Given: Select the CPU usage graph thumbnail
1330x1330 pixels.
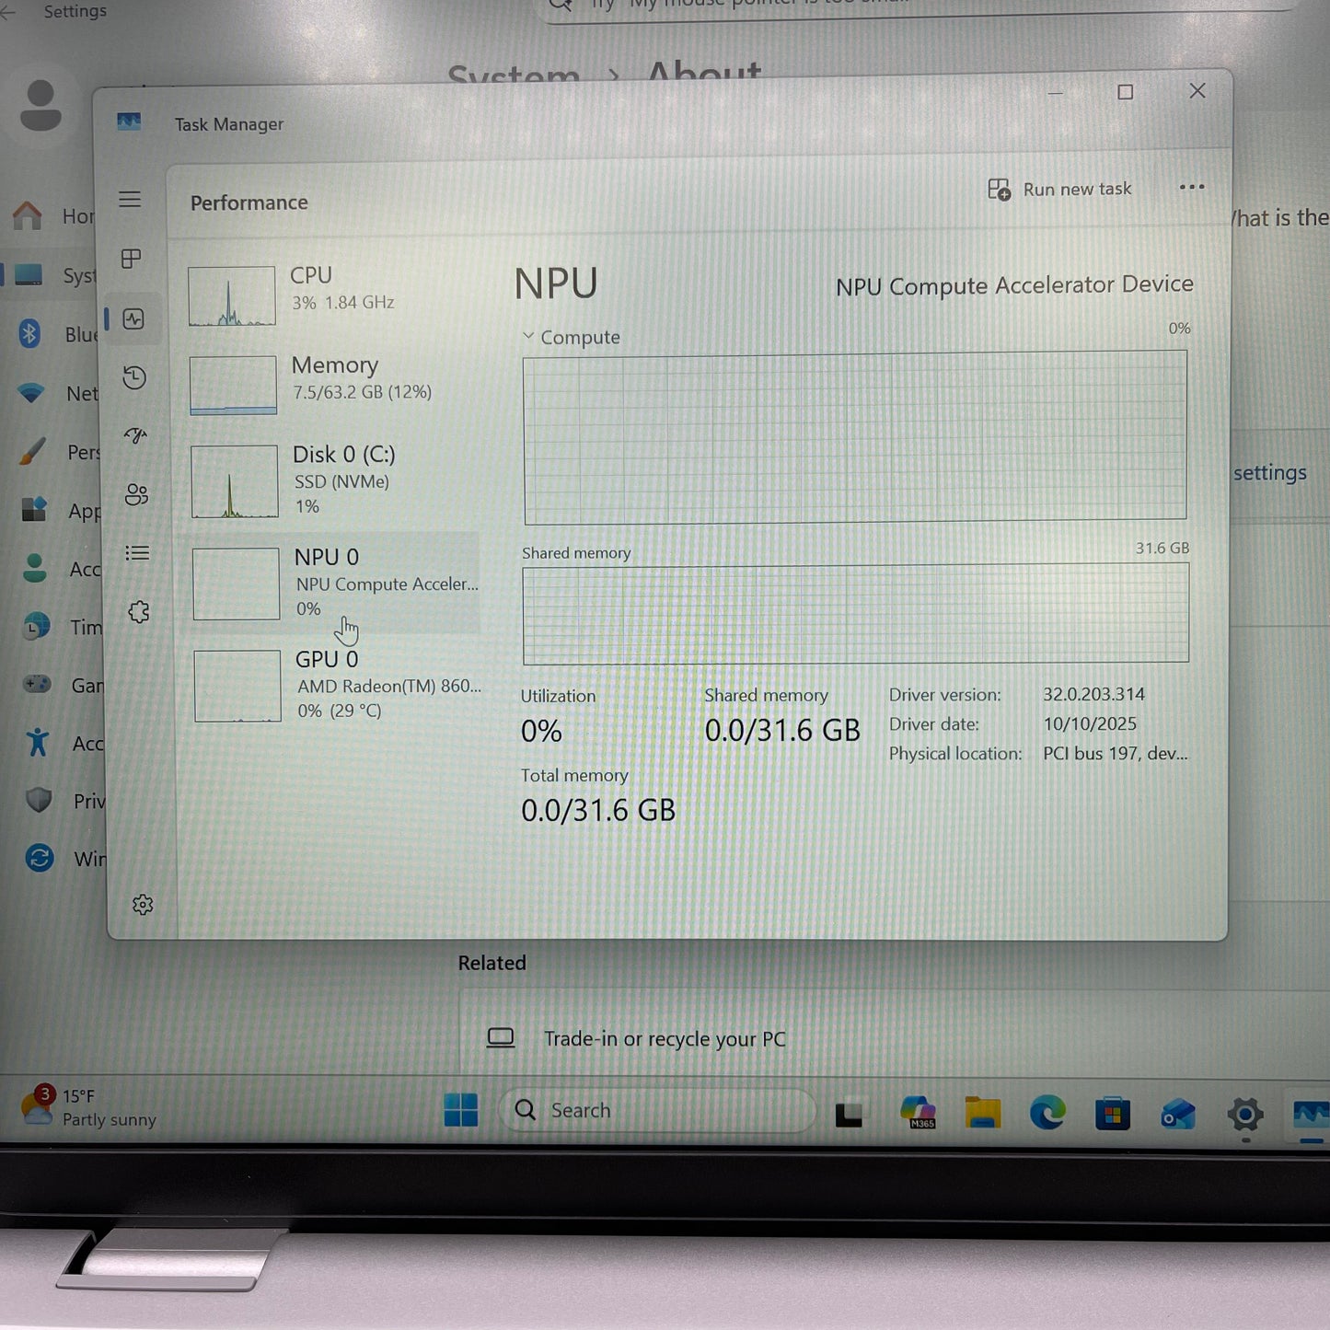Looking at the screenshot, I should (x=231, y=295).
